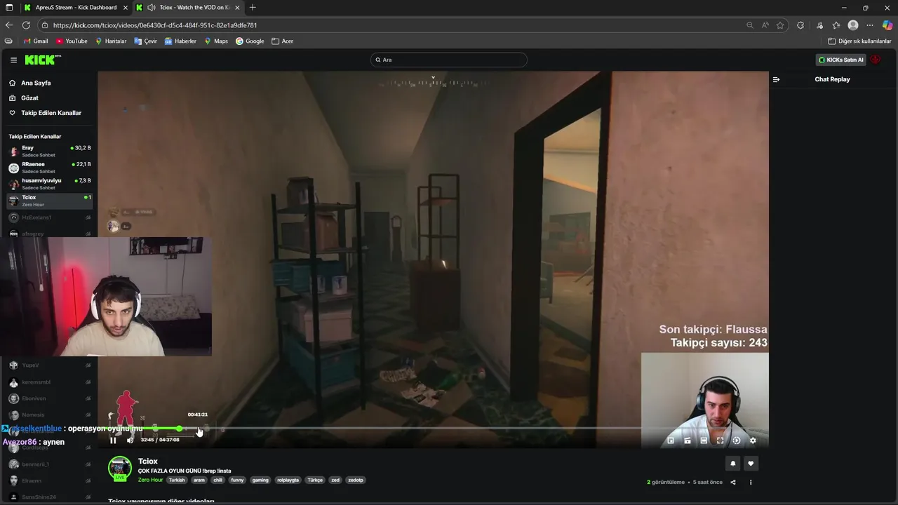Image resolution: width=898 pixels, height=505 pixels.
Task: Click the Tciox streamer avatar below the video
Action: click(x=120, y=469)
